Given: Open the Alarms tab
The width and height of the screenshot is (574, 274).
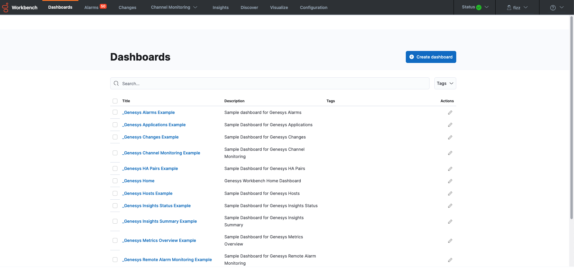Looking at the screenshot, I should coord(91,7).
